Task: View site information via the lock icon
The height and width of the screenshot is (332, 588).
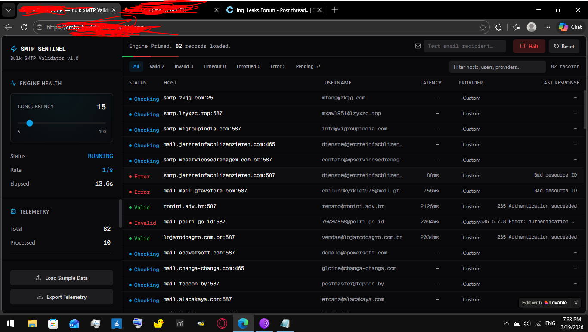Action: coord(40,27)
